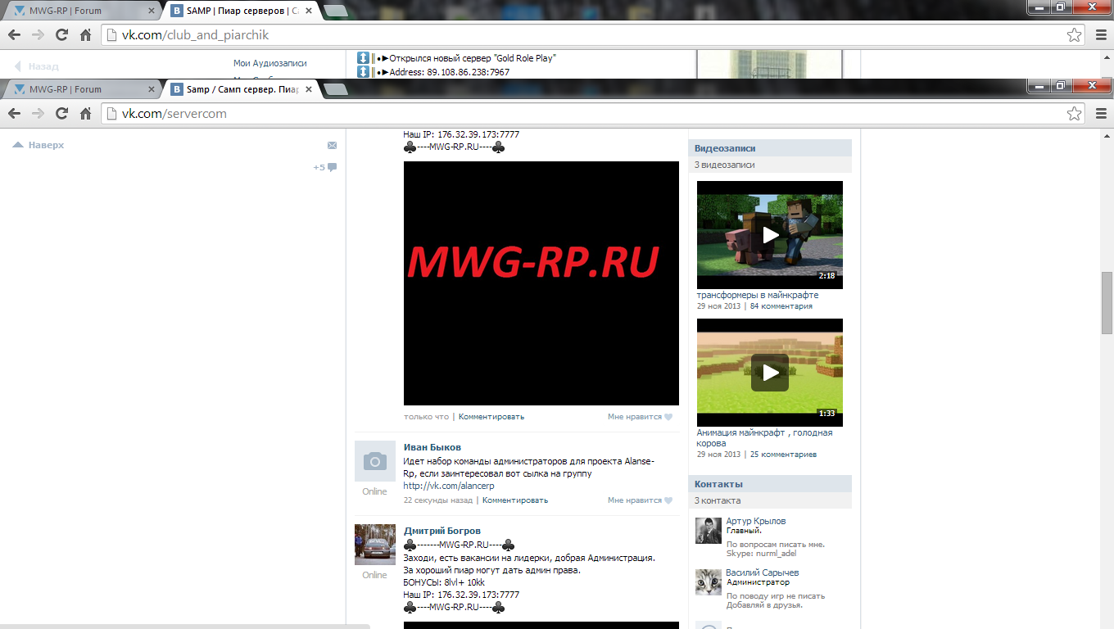Screen dimensions: 1114x629
Task: Open Дмитрий Богров's profile name
Action: click(442, 531)
